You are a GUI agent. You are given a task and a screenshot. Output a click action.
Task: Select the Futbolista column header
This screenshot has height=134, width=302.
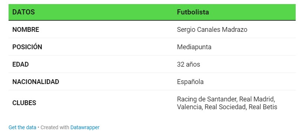coord(193,12)
